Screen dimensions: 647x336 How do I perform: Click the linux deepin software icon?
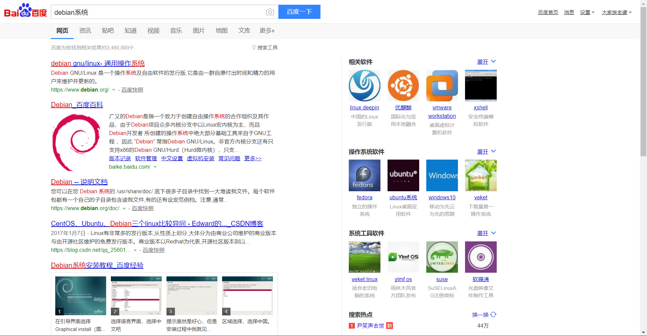click(365, 86)
